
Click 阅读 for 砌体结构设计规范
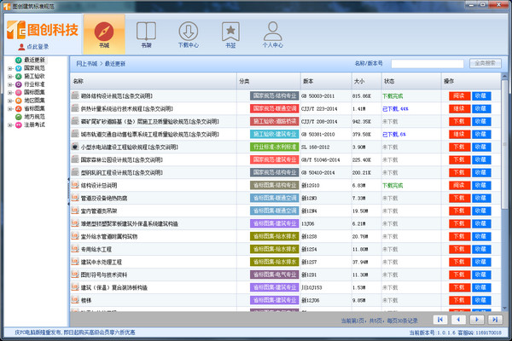click(x=459, y=96)
